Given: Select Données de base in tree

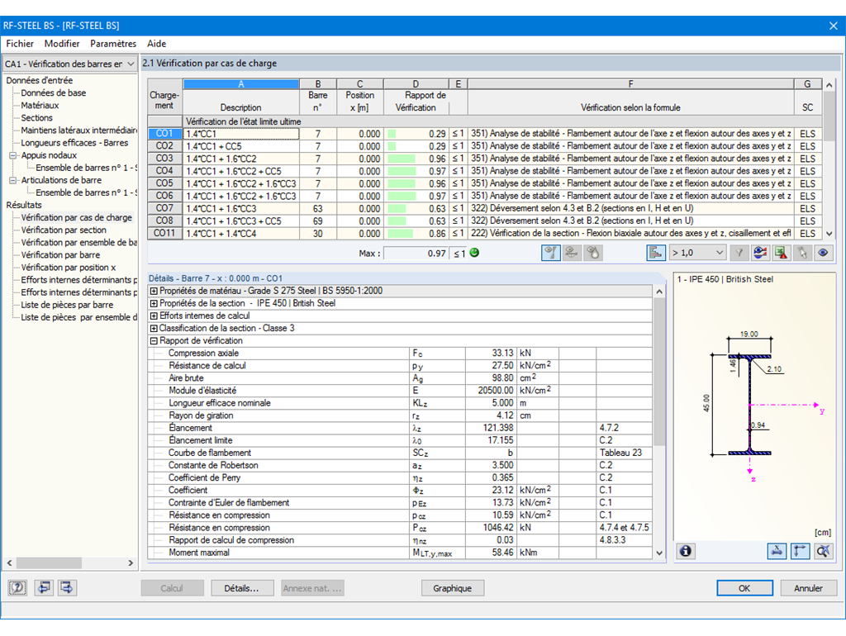Looking at the screenshot, I should 54,93.
